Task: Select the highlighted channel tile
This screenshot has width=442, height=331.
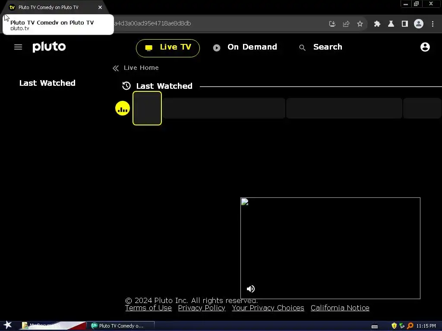Action: [147, 108]
